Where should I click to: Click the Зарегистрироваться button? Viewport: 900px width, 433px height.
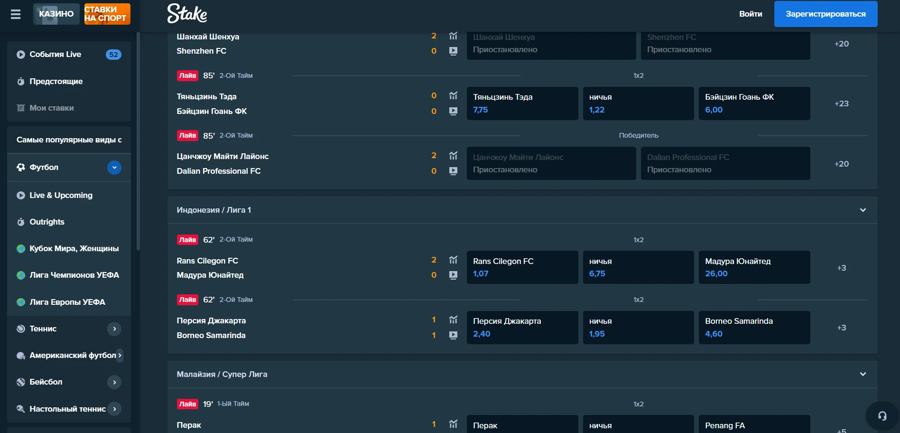point(826,14)
